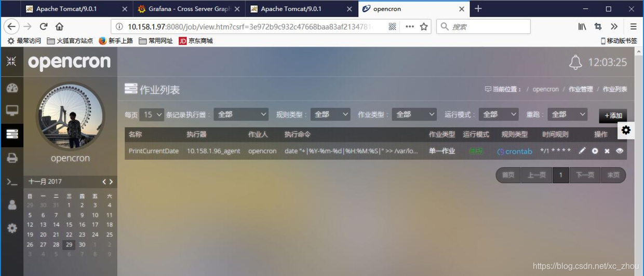Close the opencron tab
Image resolution: width=644 pixels, height=276 pixels.
coord(462,9)
